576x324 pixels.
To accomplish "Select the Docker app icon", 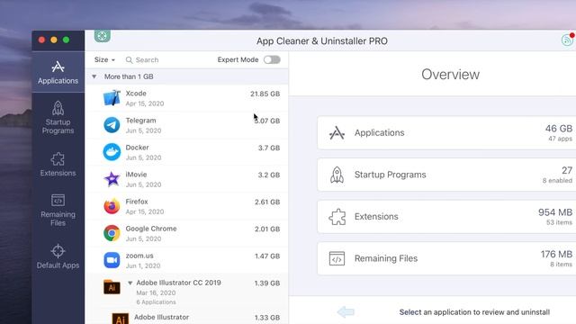I will (112, 152).
